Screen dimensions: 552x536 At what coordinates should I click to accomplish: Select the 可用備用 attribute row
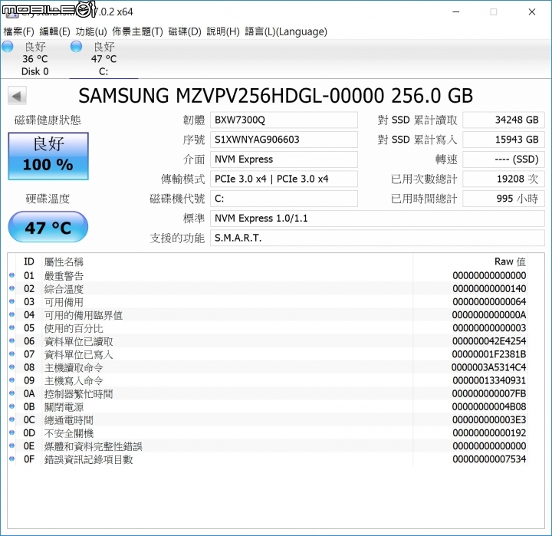[268, 301]
